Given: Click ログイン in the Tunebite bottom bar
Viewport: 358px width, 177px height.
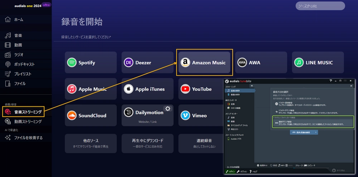Looking at the screenshot, I should (x=230, y=171).
